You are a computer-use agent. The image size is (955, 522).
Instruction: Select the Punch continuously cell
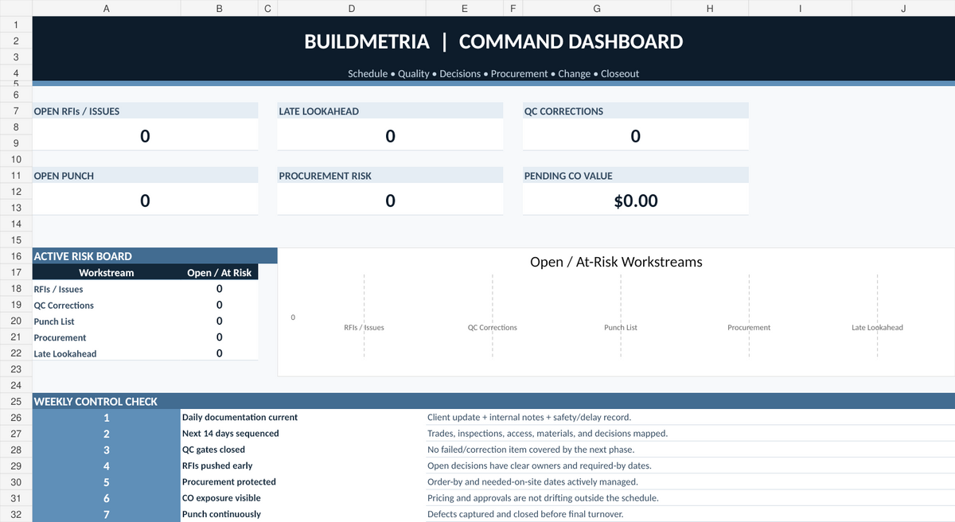coord(303,514)
